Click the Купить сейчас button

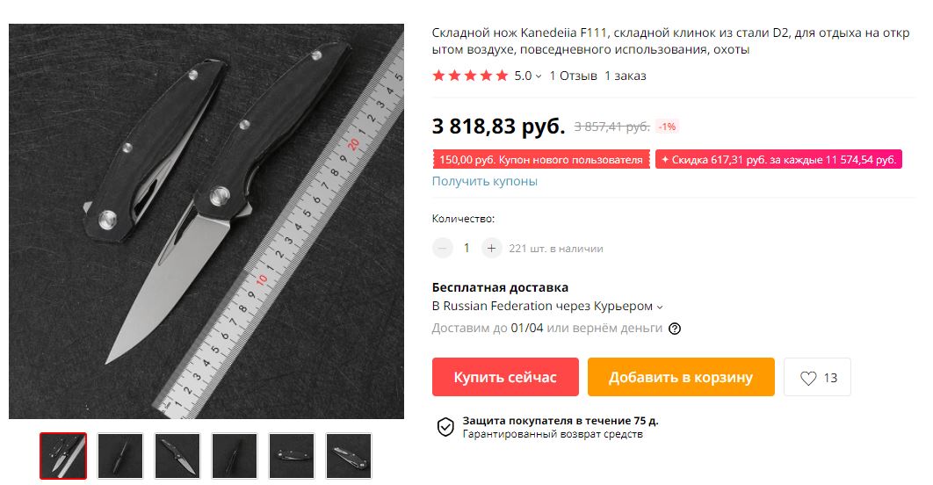[x=505, y=377]
